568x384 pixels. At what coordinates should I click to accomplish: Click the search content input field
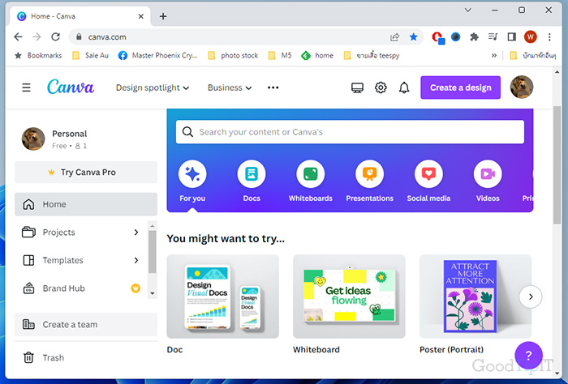(350, 132)
